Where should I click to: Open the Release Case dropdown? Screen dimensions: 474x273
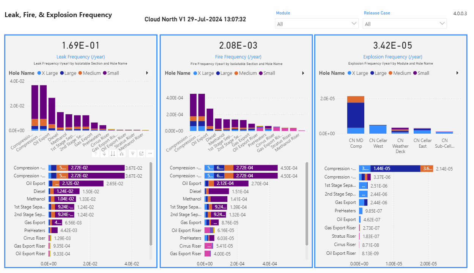tap(405, 23)
